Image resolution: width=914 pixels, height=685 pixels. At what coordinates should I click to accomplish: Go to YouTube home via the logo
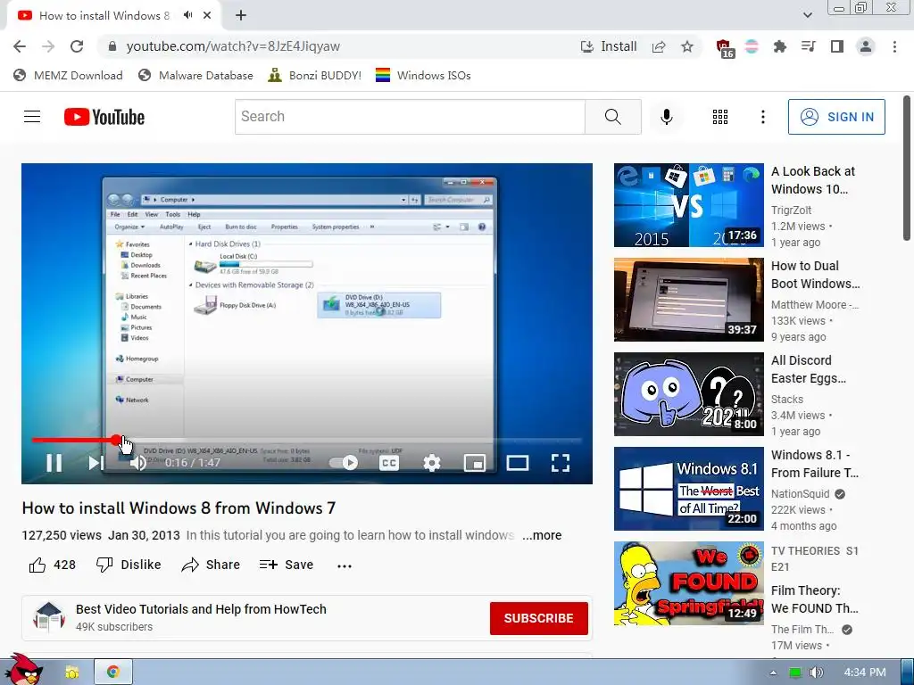click(x=104, y=117)
